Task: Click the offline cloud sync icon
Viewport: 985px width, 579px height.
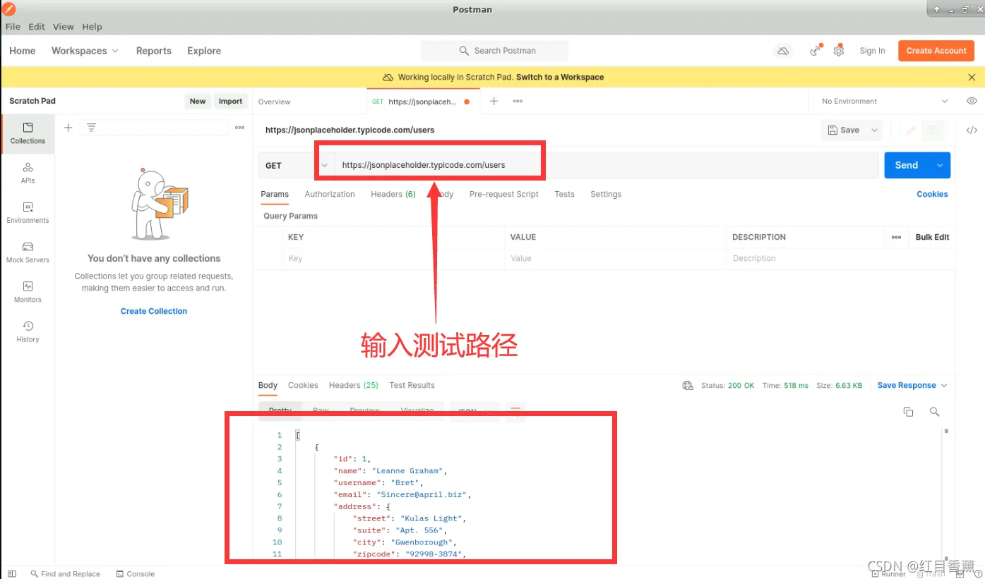Action: (x=783, y=51)
